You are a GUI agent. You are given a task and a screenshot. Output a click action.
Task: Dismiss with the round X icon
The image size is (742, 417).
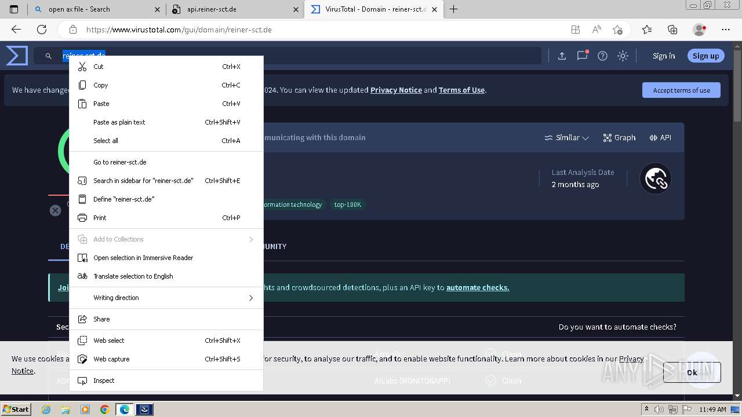[x=55, y=210]
